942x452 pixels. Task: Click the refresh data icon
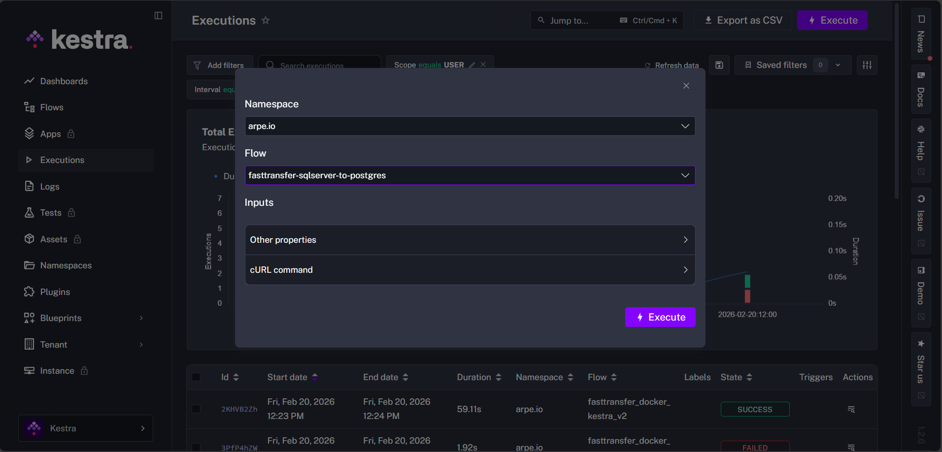[648, 65]
